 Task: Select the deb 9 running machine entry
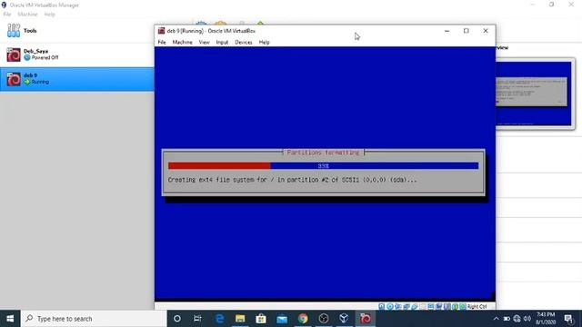pyautogui.click(x=76, y=79)
